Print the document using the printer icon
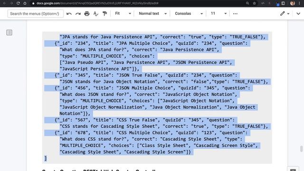This screenshot has height=171, width=304. [87, 14]
